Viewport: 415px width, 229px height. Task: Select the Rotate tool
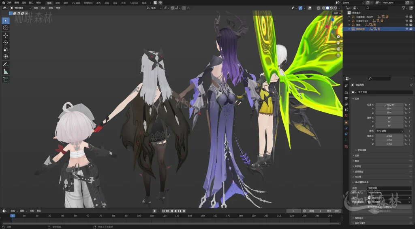tap(6, 42)
